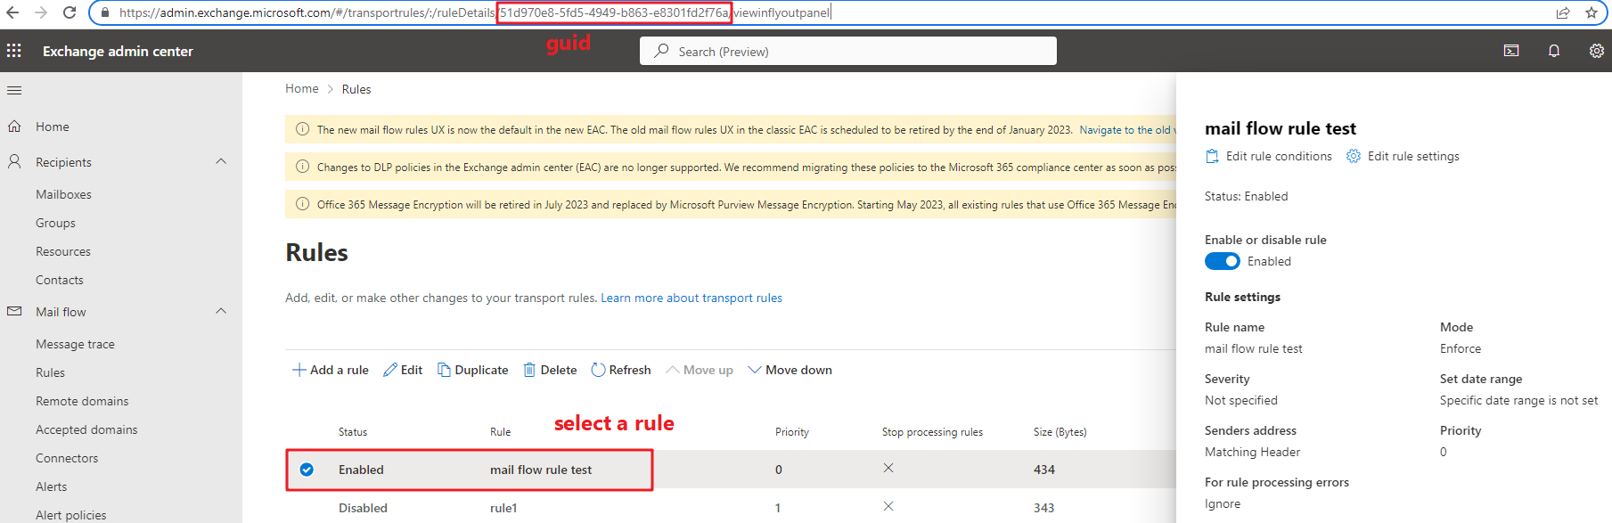Click Navigate to the old link in banner

click(1127, 129)
